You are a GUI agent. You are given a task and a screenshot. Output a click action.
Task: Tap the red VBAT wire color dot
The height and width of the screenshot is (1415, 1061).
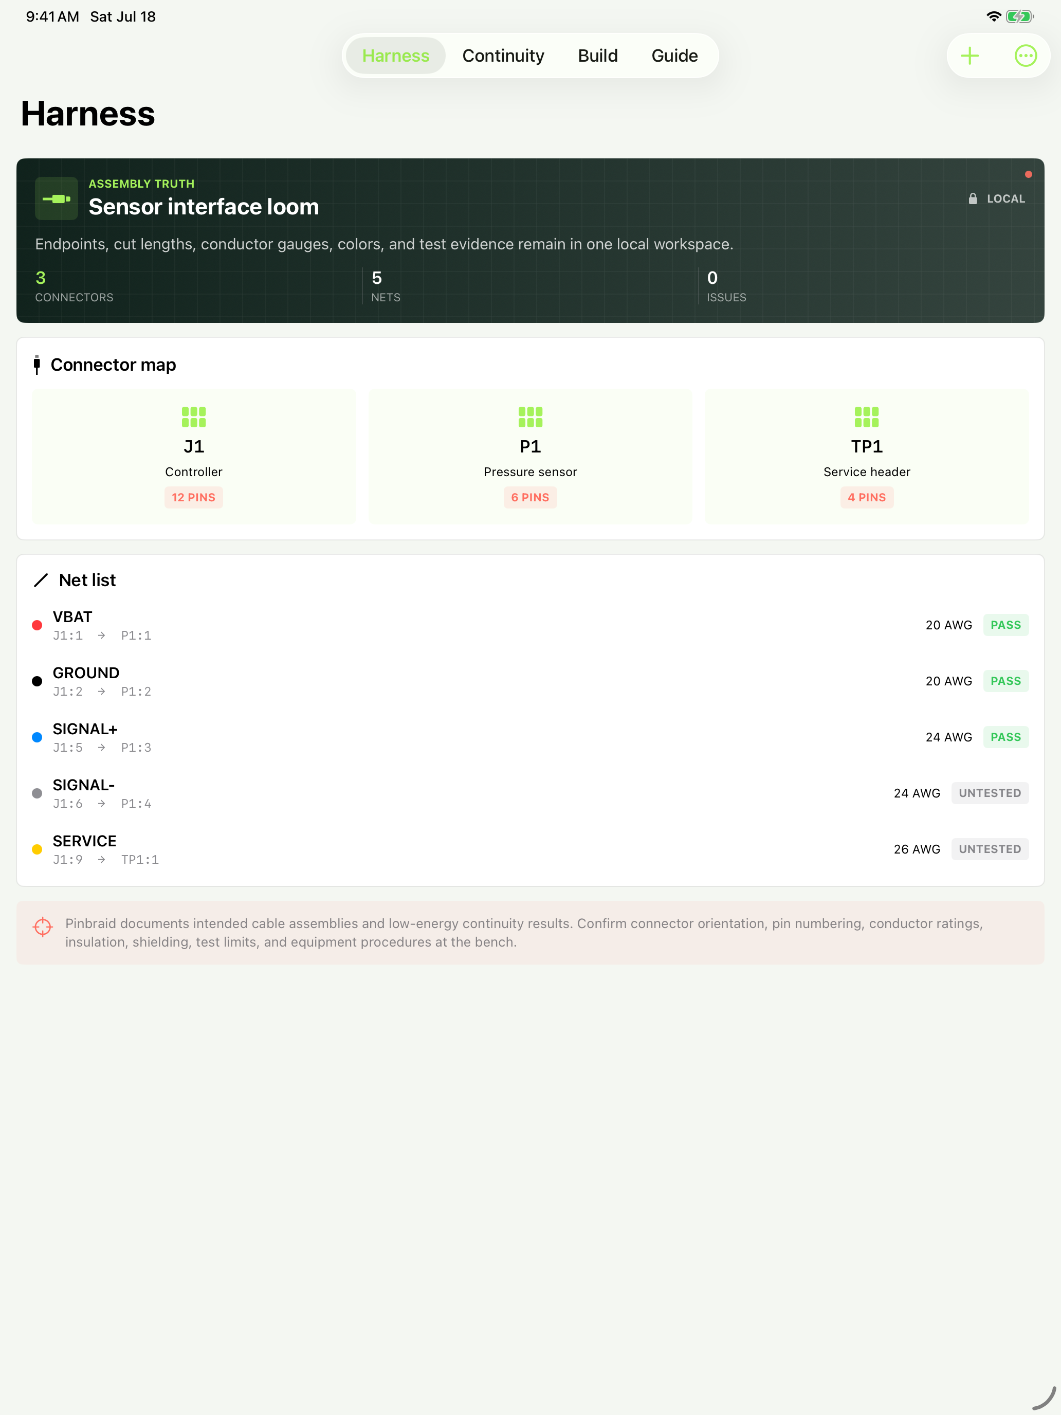(x=37, y=625)
